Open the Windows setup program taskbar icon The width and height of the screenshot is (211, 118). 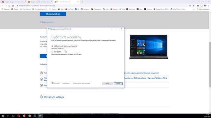pos(40,116)
